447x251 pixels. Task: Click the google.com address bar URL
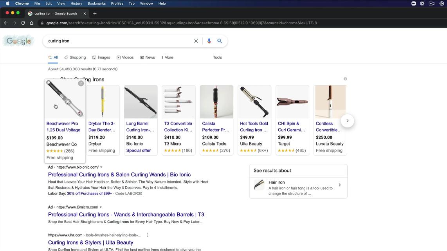pos(182,23)
